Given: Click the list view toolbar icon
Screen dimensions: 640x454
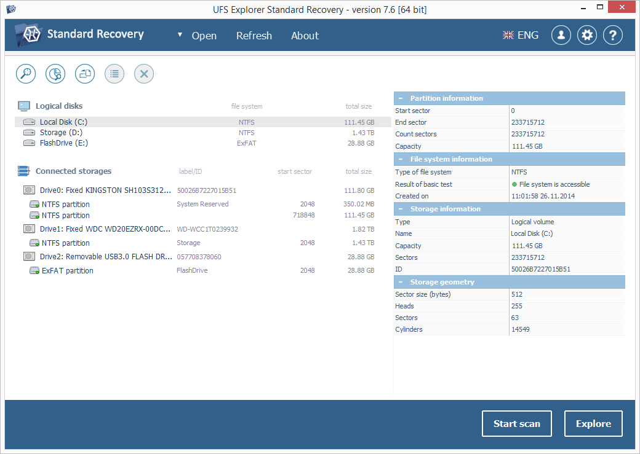Looking at the screenshot, I should click(114, 74).
